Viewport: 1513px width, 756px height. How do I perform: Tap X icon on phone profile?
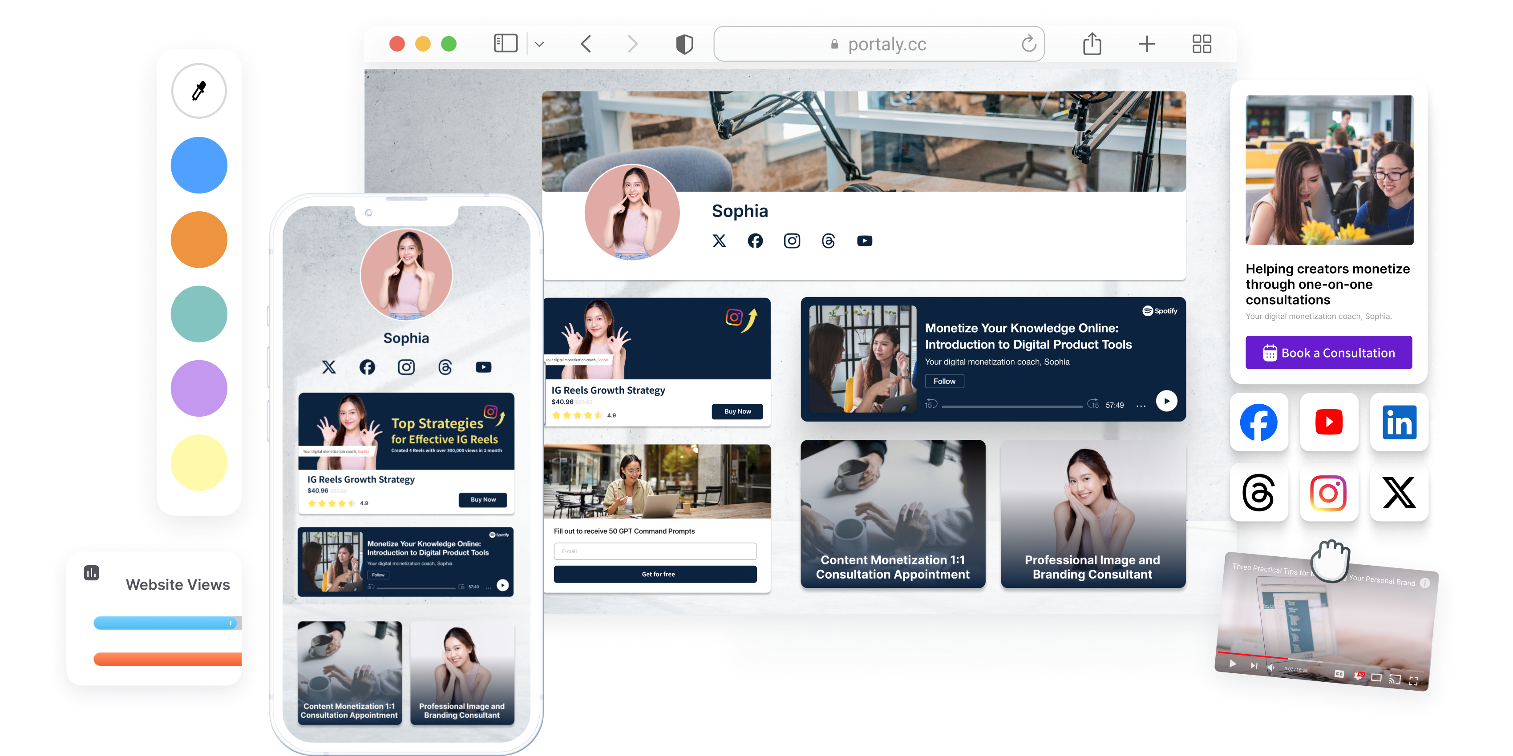329,367
